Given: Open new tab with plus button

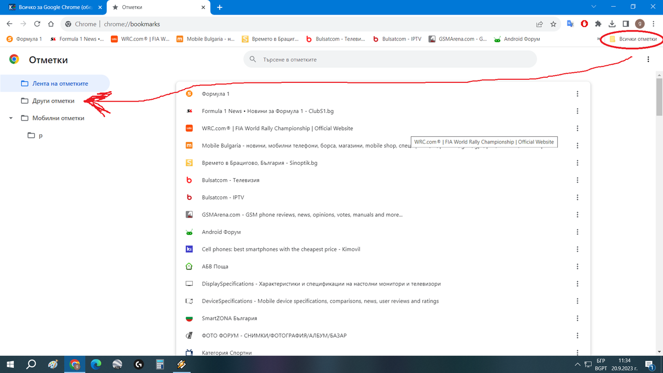Looking at the screenshot, I should [220, 7].
